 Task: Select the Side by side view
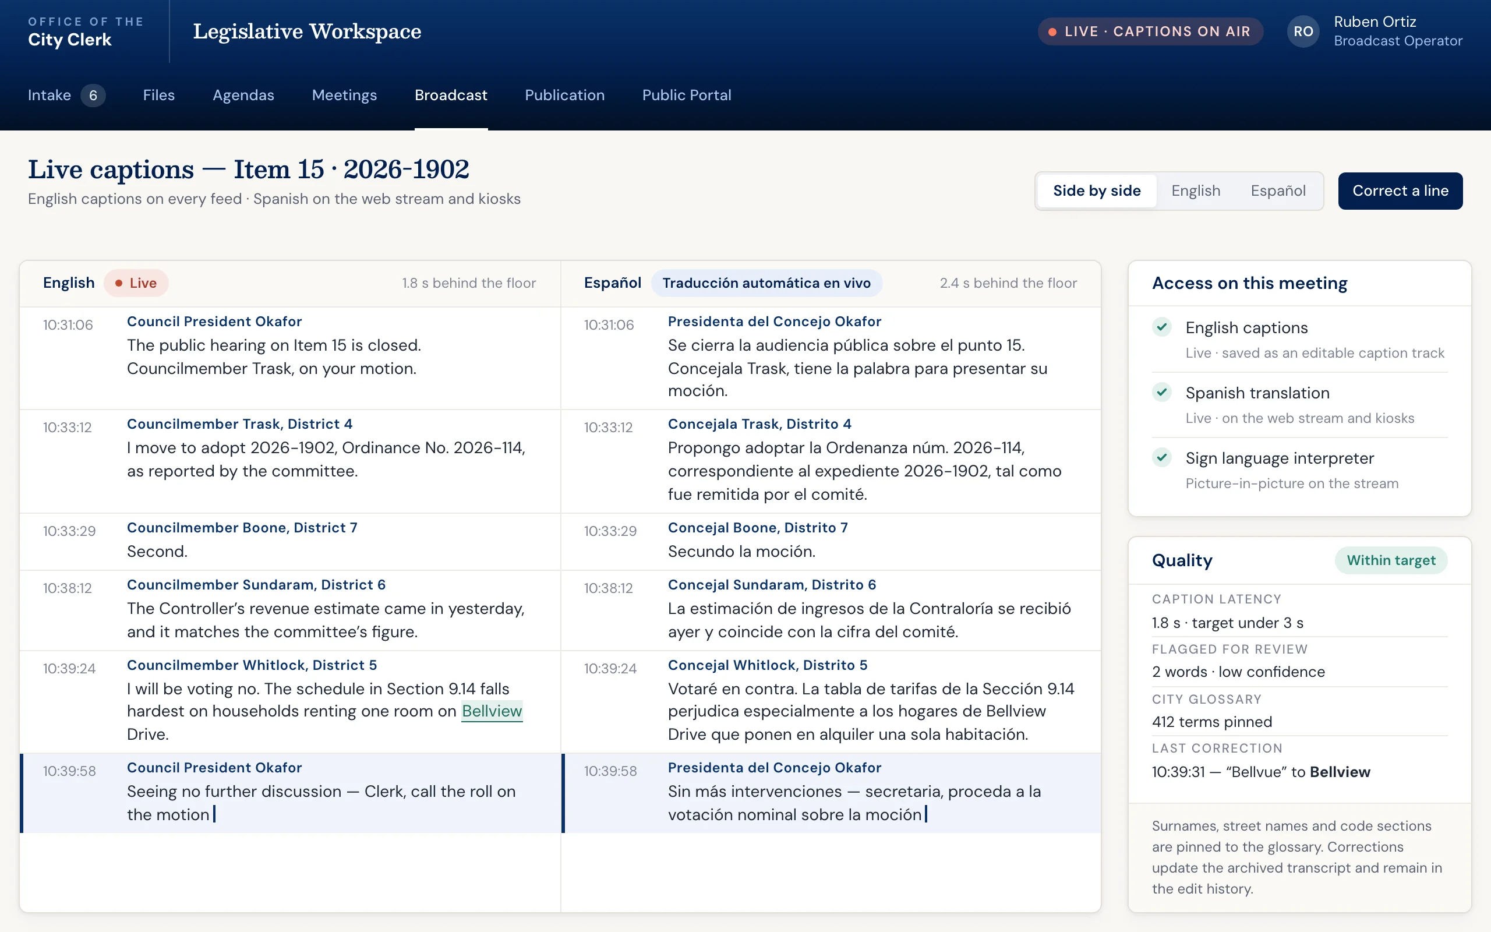pos(1097,191)
